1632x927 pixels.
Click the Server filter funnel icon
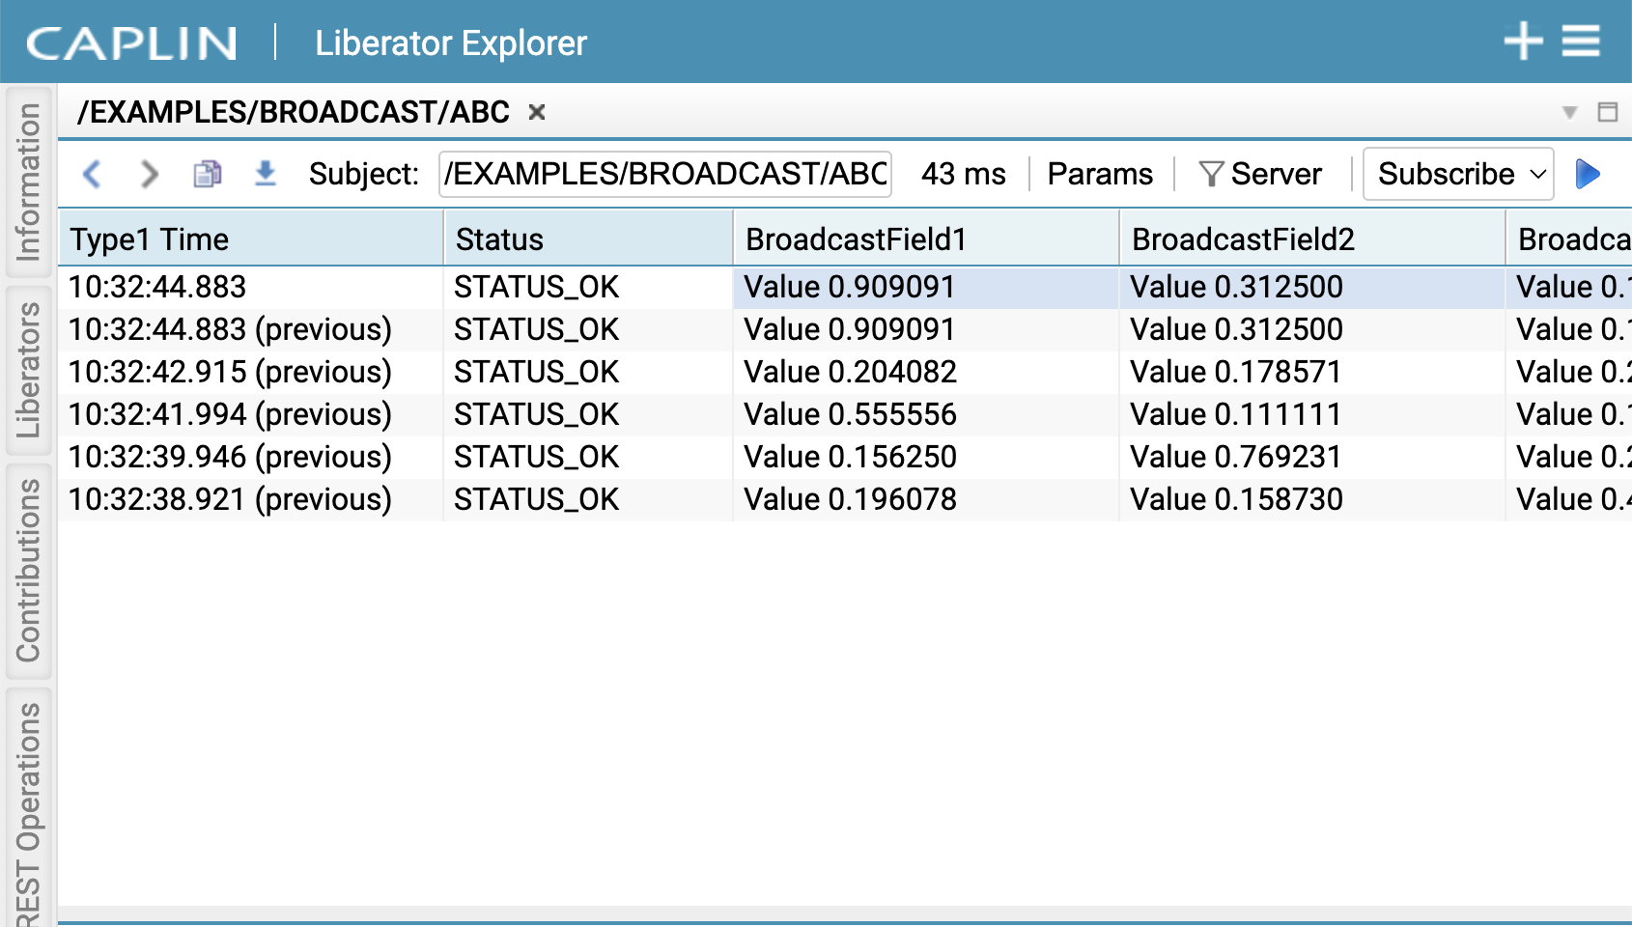coord(1211,174)
